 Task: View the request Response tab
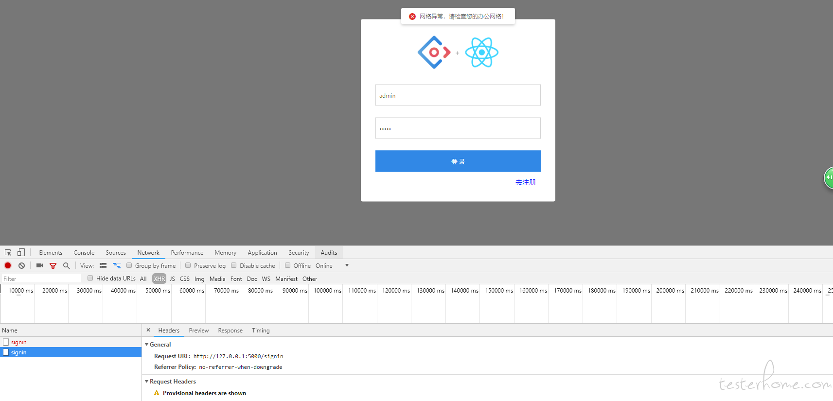(230, 331)
